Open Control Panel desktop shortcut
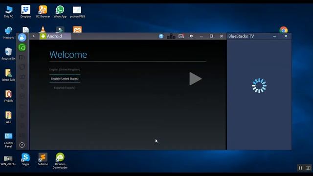 (x=8, y=140)
